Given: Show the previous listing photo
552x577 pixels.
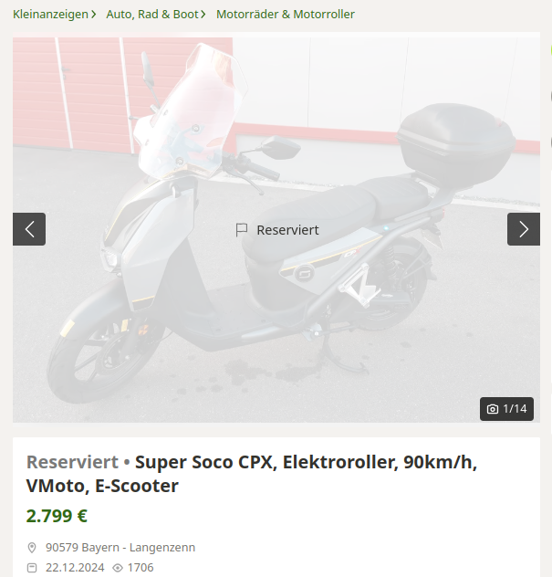Looking at the screenshot, I should 29,229.
